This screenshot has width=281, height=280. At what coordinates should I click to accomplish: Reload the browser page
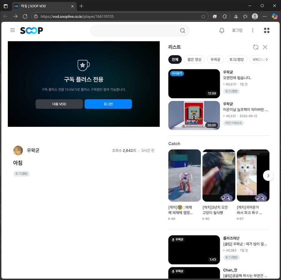tap(25, 17)
